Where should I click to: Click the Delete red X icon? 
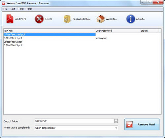point(39,19)
